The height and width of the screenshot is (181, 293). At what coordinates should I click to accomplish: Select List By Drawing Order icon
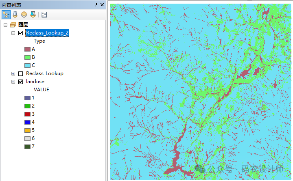(x=6, y=14)
